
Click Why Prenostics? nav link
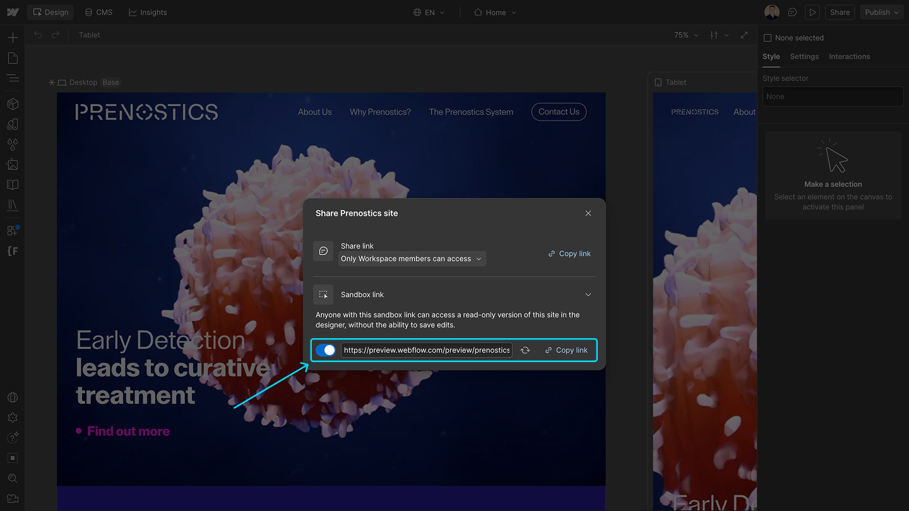pos(380,112)
